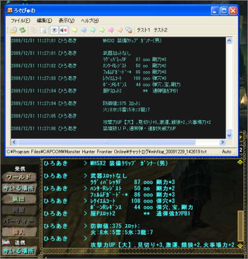
Task: Open the ファイル(F) menu
Action: click(20, 20)
